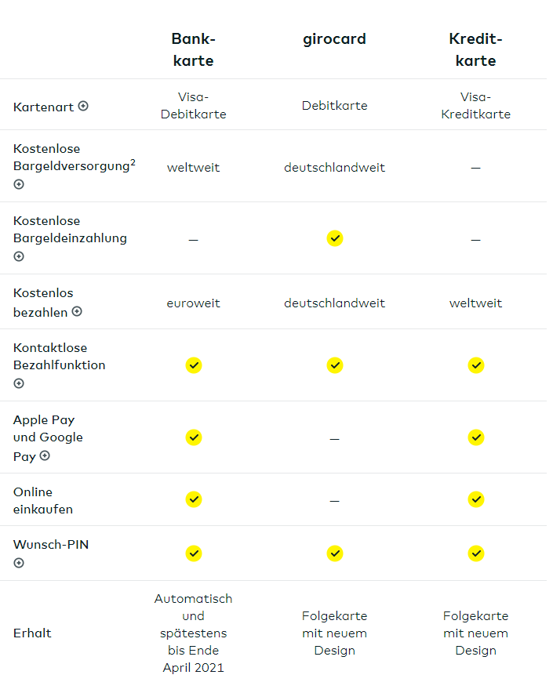Click girocard checkmark for Kostenlose Bargeldeinzahlung
Screen dimensions: 553x693
pos(335,238)
